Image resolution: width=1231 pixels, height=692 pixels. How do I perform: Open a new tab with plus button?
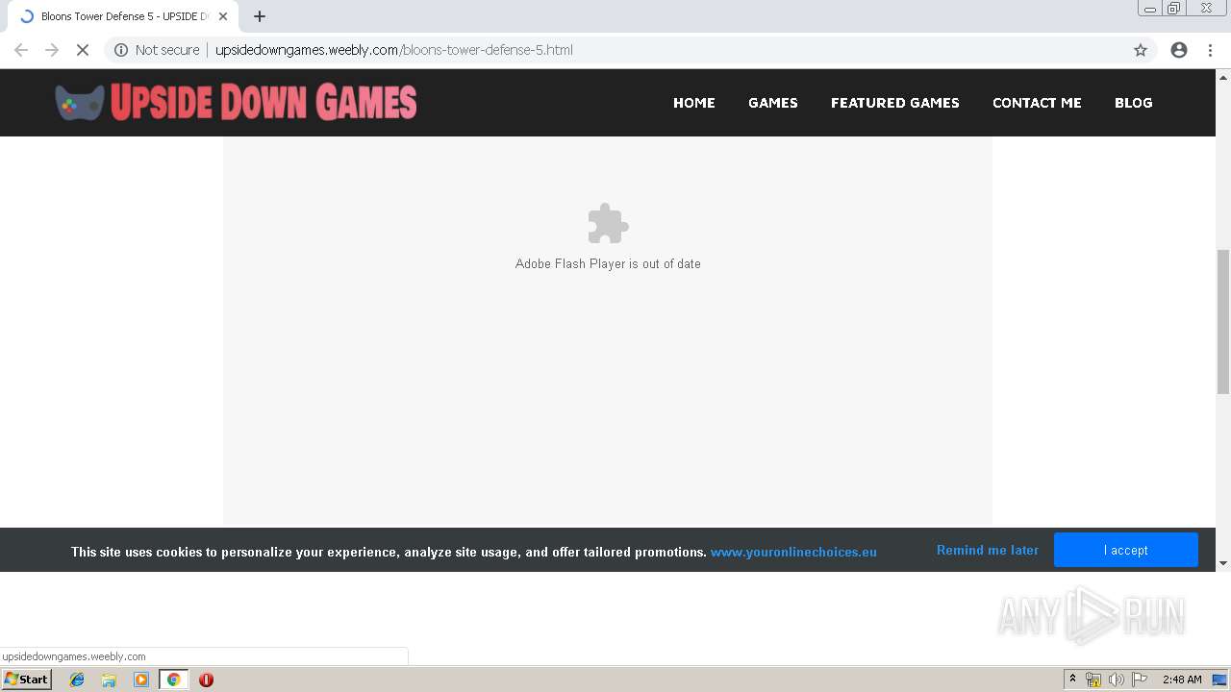[x=260, y=16]
